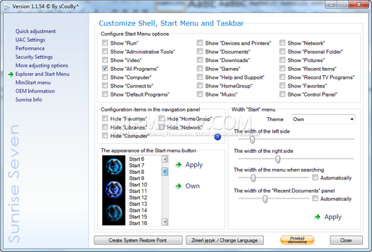This screenshot has height=252, width=372.
Task: Click the right side width slider handle
Action: 278,159
